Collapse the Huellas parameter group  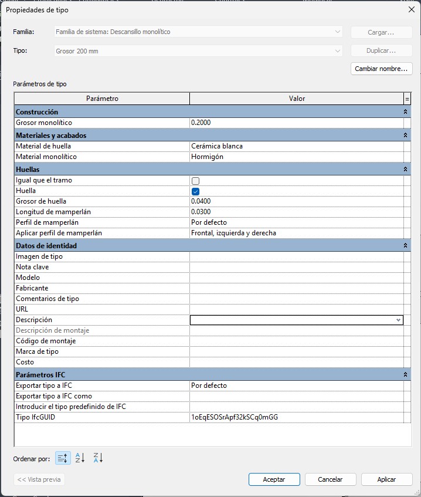tap(405, 170)
